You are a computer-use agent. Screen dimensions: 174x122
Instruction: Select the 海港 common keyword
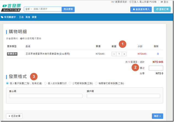point(28,17)
